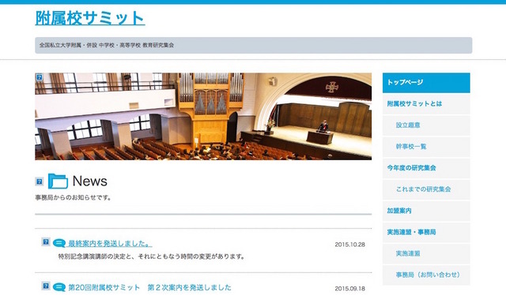Open the 最終案内を発送しました。 news link

point(110,244)
